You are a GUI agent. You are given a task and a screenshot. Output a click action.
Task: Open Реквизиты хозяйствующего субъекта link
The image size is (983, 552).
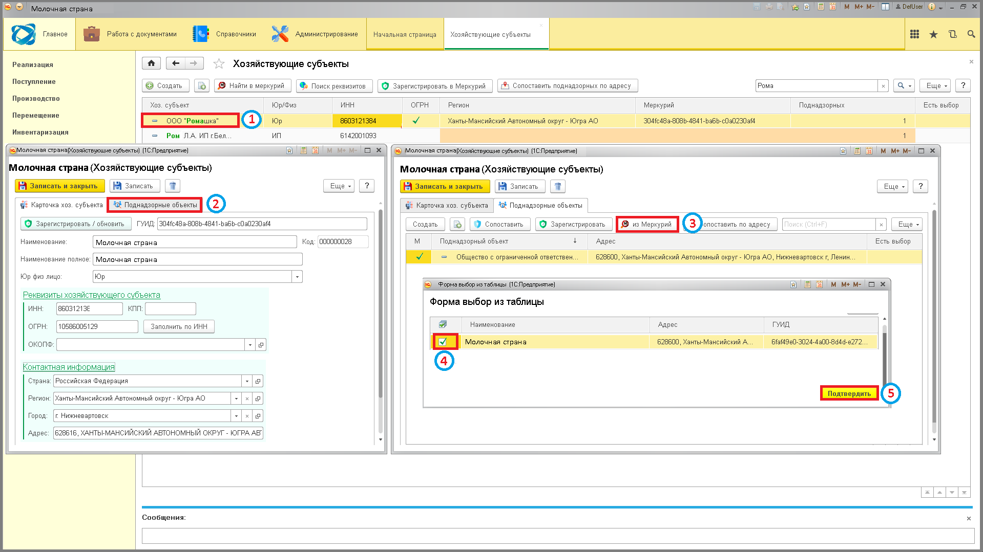92,295
